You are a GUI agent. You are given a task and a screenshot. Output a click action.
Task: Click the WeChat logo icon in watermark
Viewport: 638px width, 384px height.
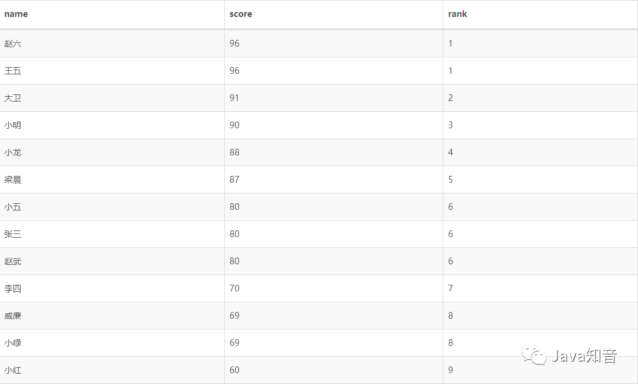click(x=534, y=355)
